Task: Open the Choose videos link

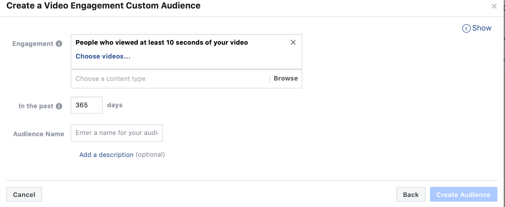Action: [103, 56]
